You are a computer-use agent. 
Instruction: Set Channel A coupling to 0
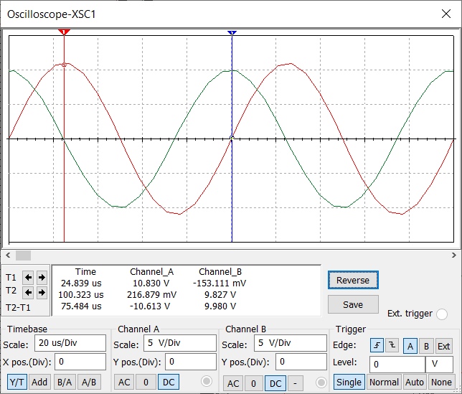click(146, 383)
